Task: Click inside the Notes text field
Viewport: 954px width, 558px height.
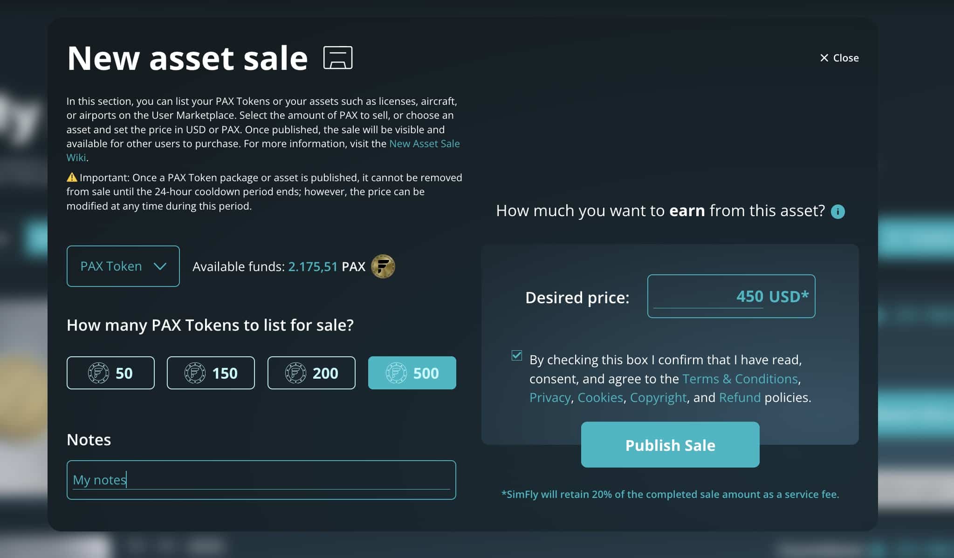Action: pos(261,480)
